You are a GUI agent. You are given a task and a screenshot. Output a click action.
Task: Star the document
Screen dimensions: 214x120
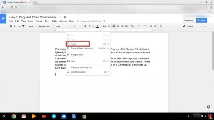(x=60, y=17)
